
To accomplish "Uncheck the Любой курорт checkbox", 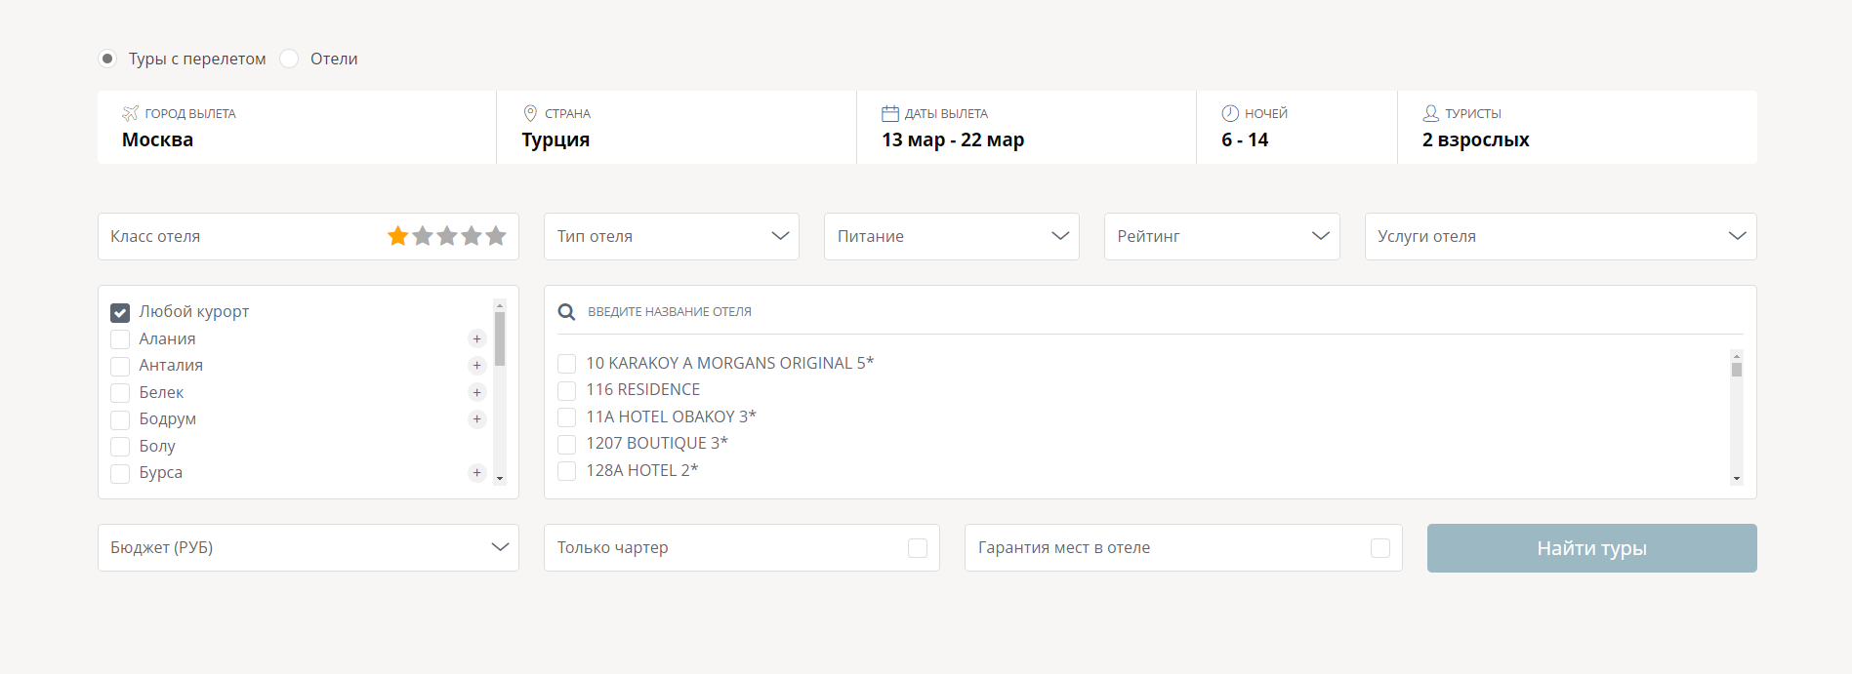I will coord(120,312).
